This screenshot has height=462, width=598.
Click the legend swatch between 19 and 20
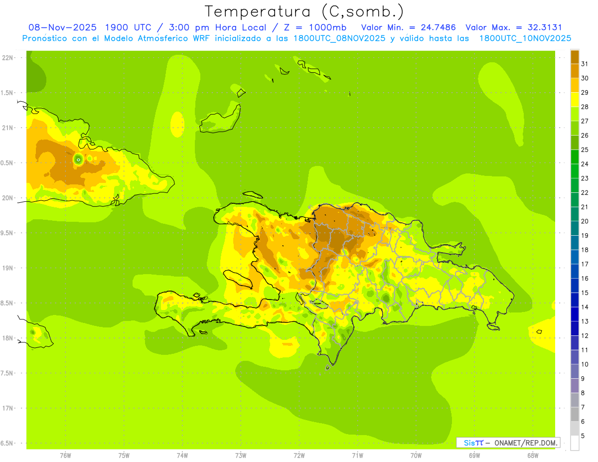(x=575, y=228)
